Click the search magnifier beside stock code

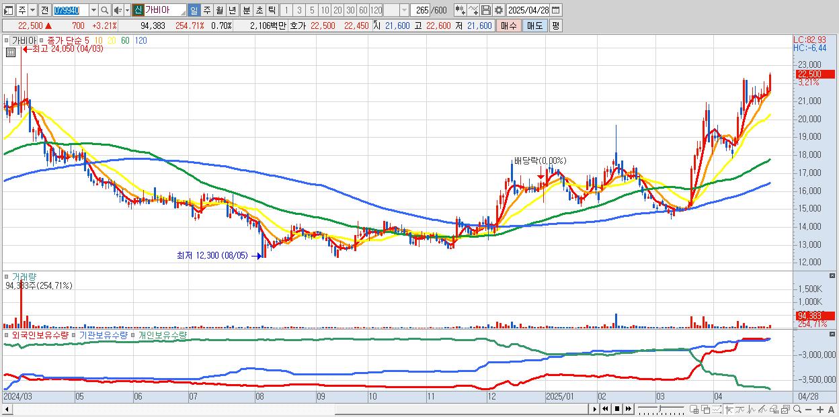[105, 10]
